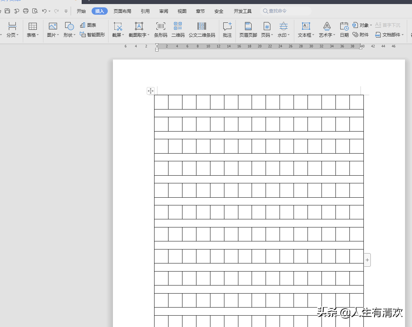Expand the 图片 dropdown arrow

point(58,35)
